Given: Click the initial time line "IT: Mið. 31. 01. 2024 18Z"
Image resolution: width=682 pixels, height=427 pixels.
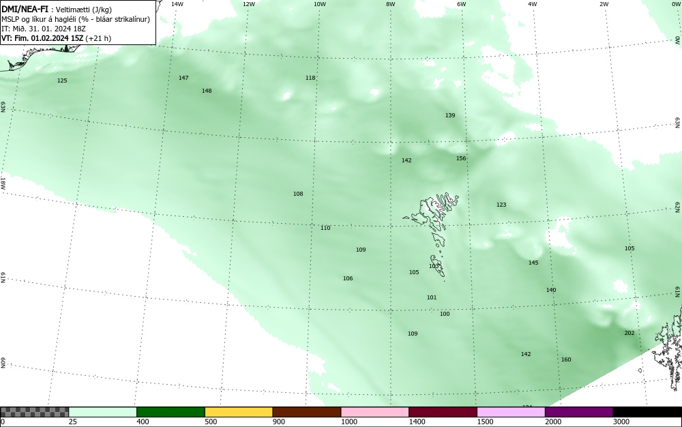Looking at the screenshot, I should [44, 29].
